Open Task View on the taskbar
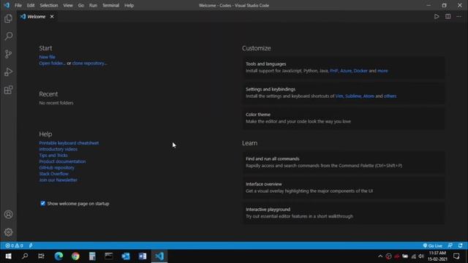 tap(42, 256)
